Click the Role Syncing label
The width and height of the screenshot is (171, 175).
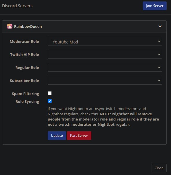click(27, 102)
